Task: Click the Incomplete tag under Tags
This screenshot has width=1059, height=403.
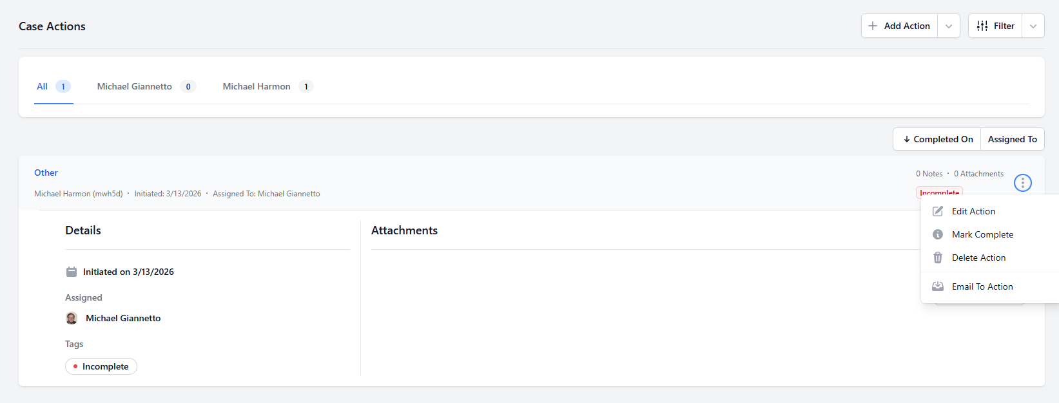Action: [x=101, y=366]
